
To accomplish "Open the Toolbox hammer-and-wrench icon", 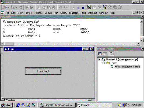I will click(x=110, y=7).
